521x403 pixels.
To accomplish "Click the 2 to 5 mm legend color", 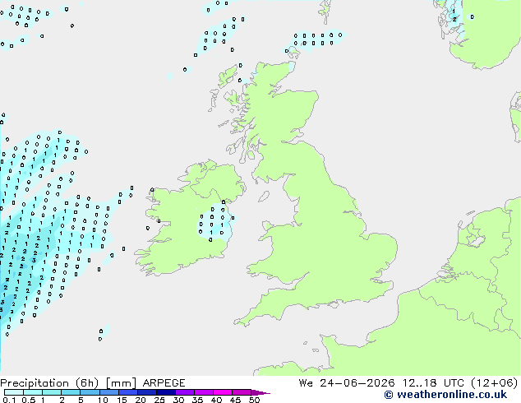I will click(x=71, y=392).
